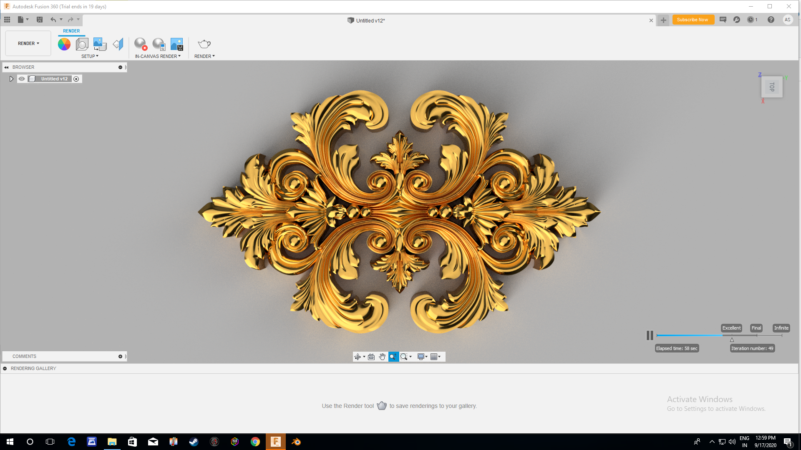Open the IN-CANVAS RENDER dropdown

(x=158, y=56)
